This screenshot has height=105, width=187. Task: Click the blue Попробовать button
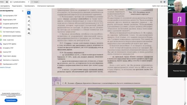coord(11,100)
